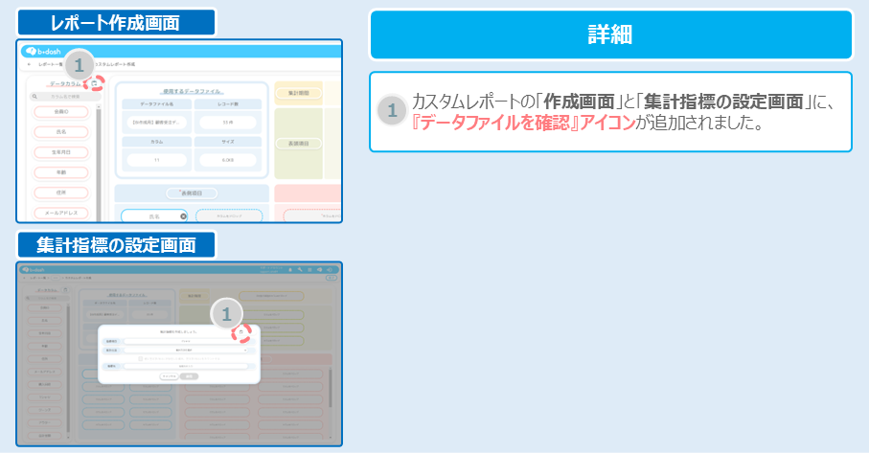Click the 使用するデータファイル heading link
869x453 pixels.
click(x=192, y=91)
